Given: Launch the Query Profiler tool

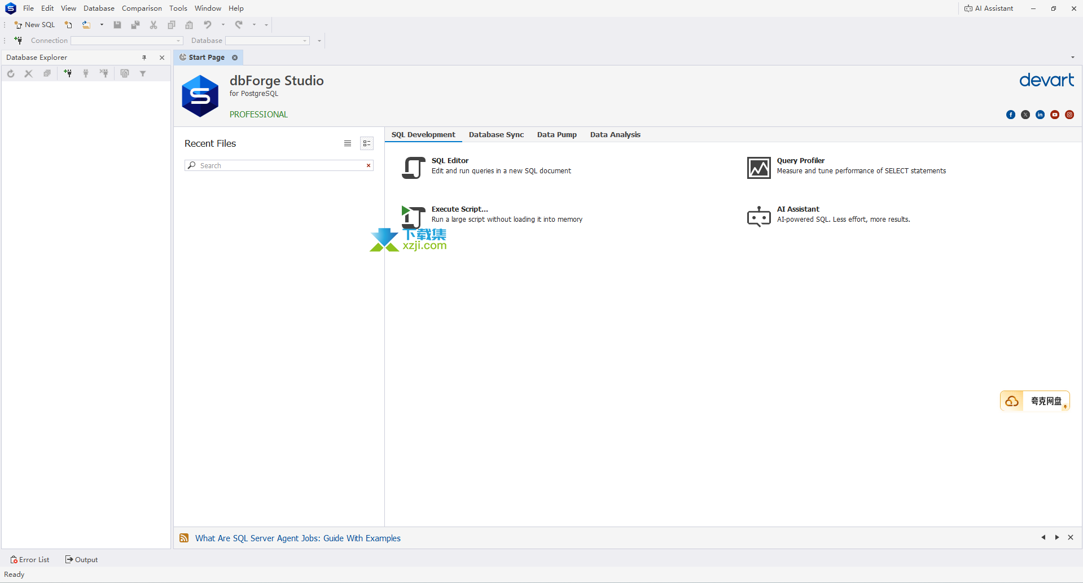Looking at the screenshot, I should [x=800, y=161].
